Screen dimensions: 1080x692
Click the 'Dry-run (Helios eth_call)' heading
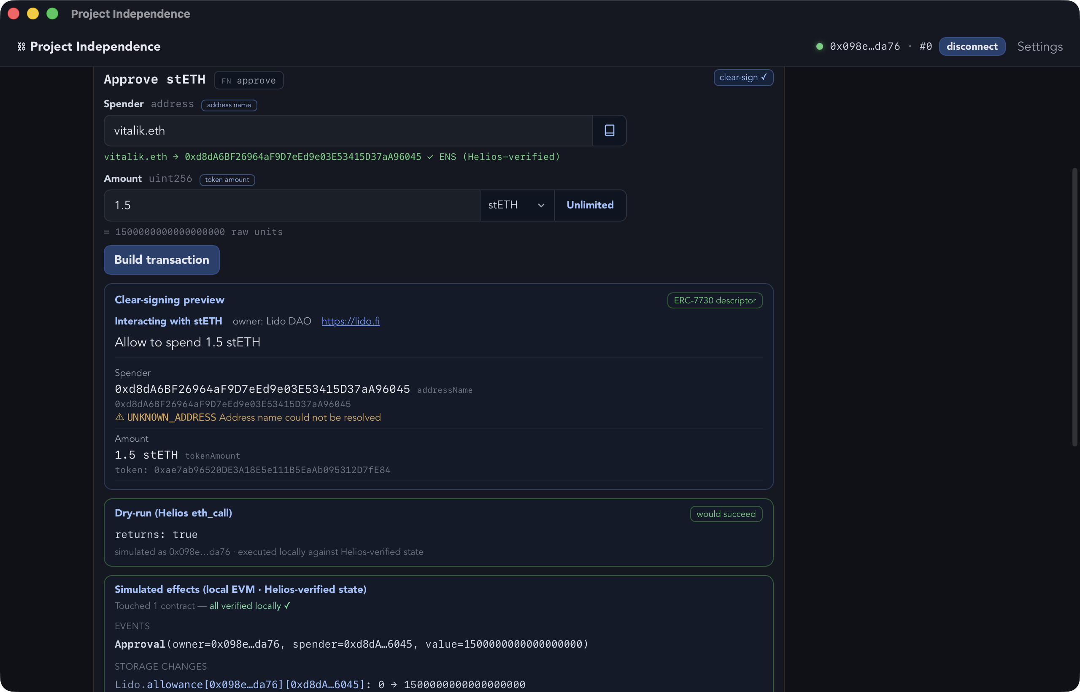click(173, 513)
